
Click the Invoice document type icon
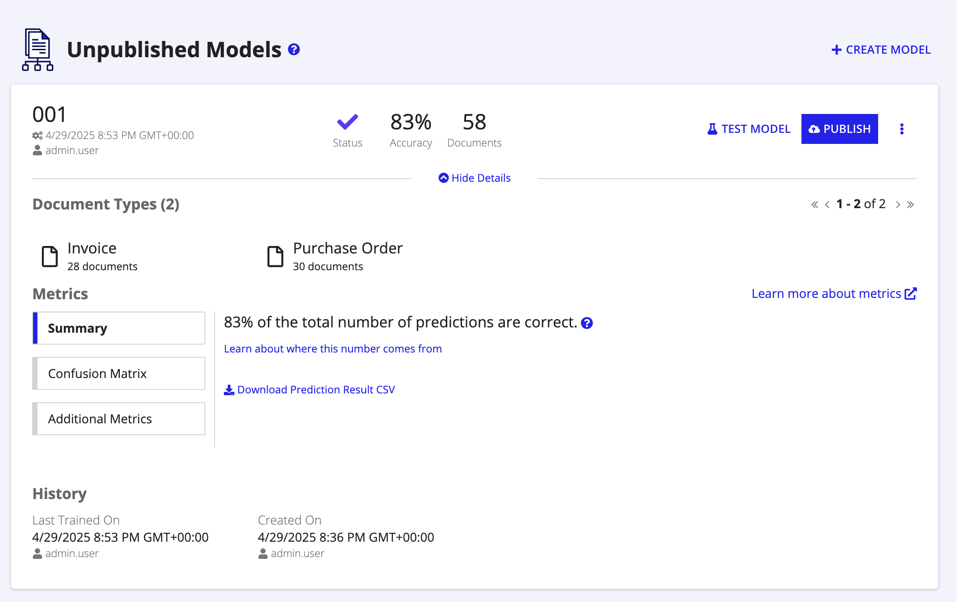[x=50, y=257]
